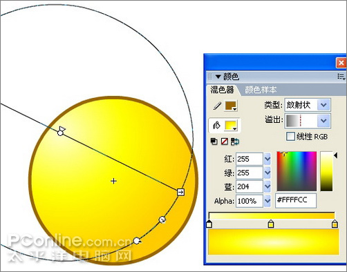Enable the 线性 RGB checkbox
Image resolution: width=347 pixels, height=272 pixels.
[290, 137]
